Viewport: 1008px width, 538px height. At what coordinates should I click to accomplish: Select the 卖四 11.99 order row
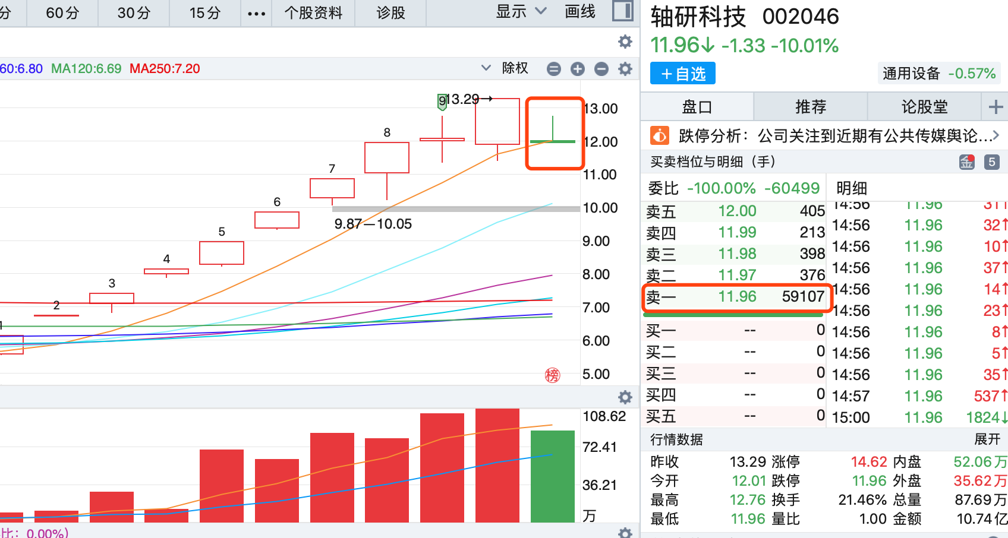click(736, 233)
